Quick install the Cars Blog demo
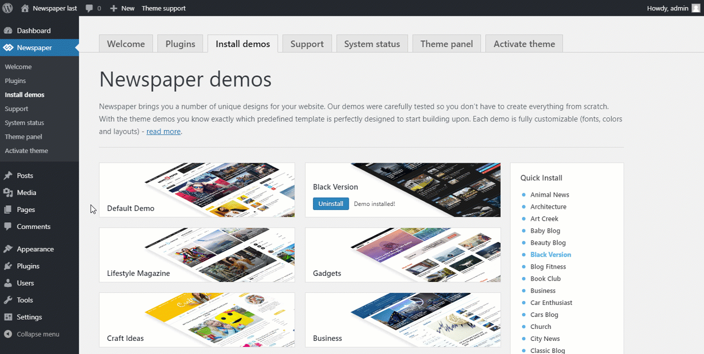 point(544,315)
